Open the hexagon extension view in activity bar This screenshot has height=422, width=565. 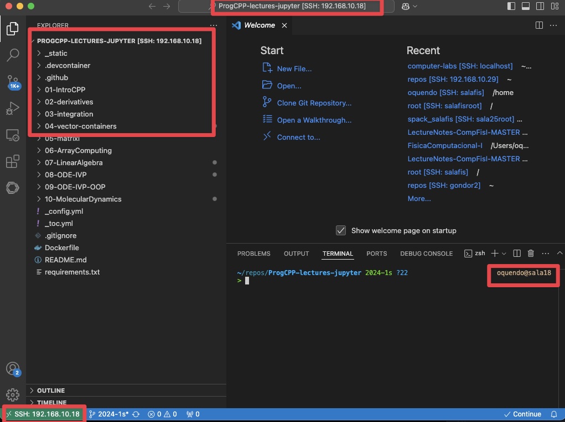click(13, 187)
